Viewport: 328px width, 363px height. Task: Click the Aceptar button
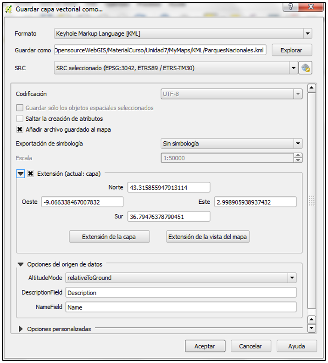pyautogui.click(x=206, y=346)
